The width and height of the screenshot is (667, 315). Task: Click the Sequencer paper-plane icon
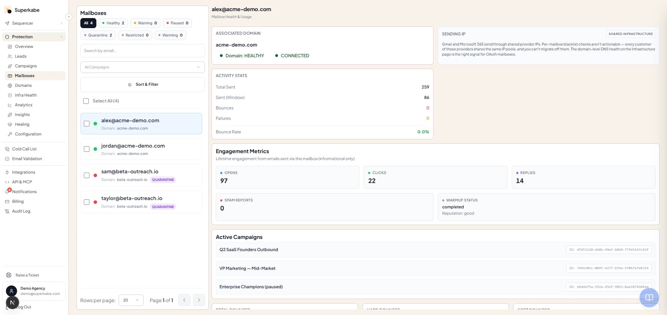(x=7, y=23)
